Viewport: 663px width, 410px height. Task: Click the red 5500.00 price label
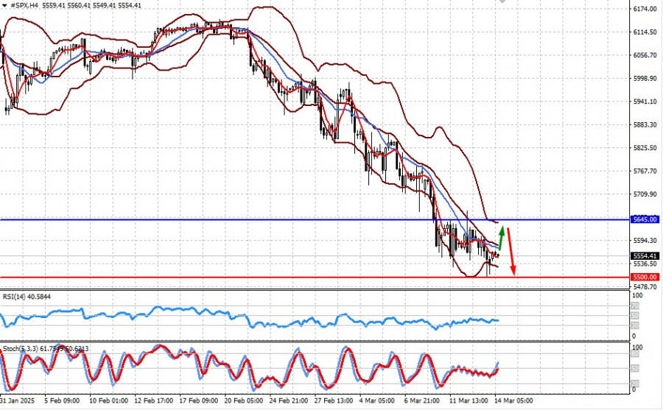[645, 278]
